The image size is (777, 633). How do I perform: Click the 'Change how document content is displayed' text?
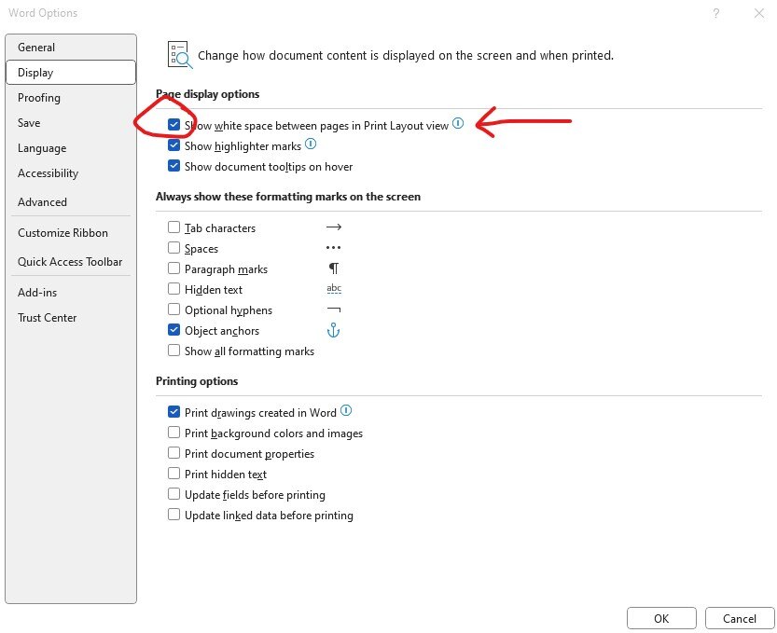[406, 55]
